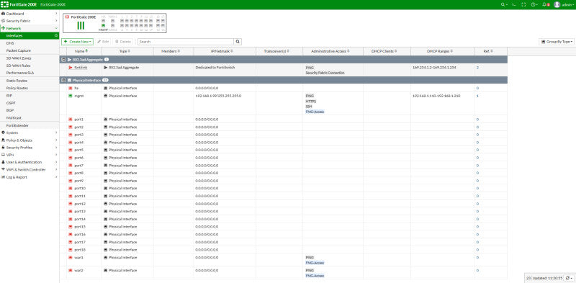Image resolution: width=576 pixels, height=283 pixels.
Task: Click the ha interface status icon
Action: pos(70,88)
